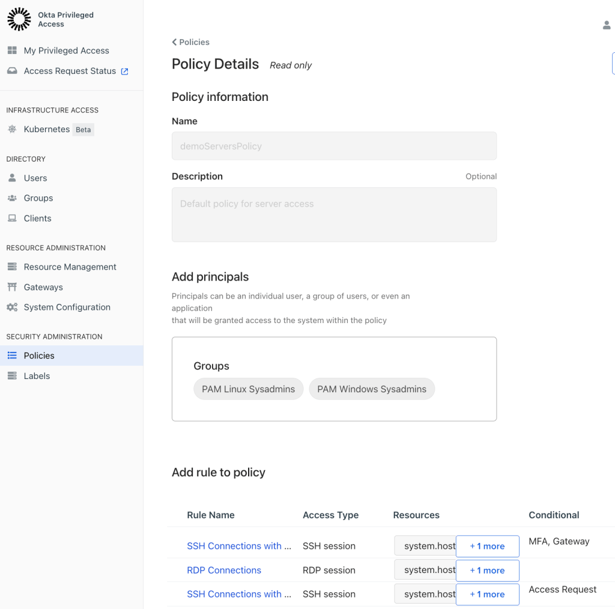Open the Clients menu item
Image resolution: width=615 pixels, height=609 pixels.
click(37, 218)
